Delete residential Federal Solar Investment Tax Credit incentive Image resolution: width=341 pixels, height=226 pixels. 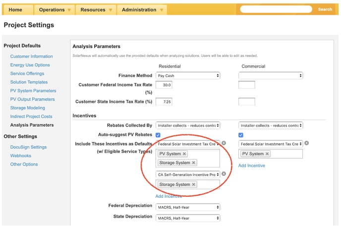pyautogui.click(x=224, y=143)
